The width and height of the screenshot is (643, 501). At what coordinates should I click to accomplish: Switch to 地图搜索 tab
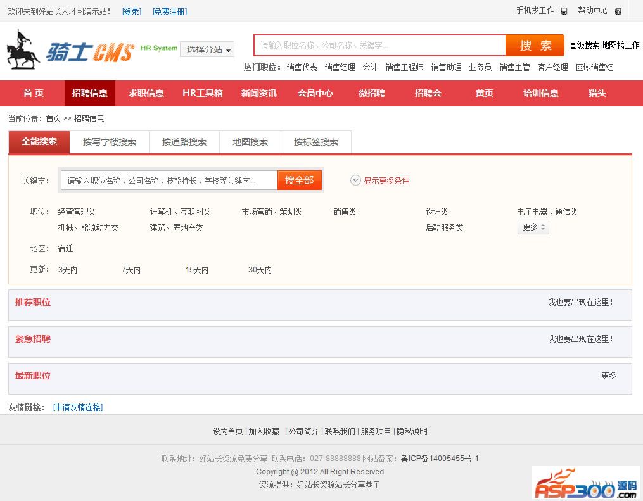pyautogui.click(x=250, y=142)
